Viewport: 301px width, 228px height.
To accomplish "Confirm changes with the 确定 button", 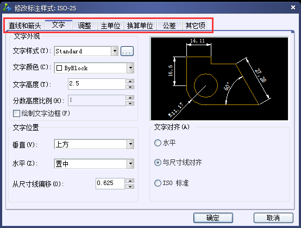I will point(213,218).
